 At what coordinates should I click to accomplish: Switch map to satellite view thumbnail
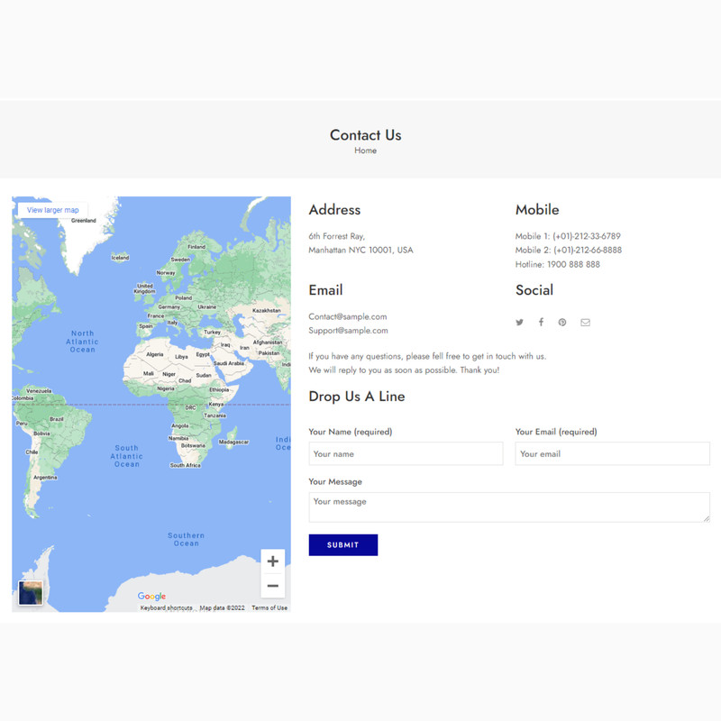31,593
